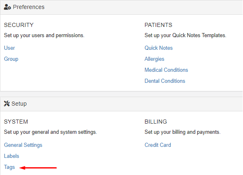The image size is (243, 175).
Task: Open the Quick Notes templates link
Action: coord(158,48)
